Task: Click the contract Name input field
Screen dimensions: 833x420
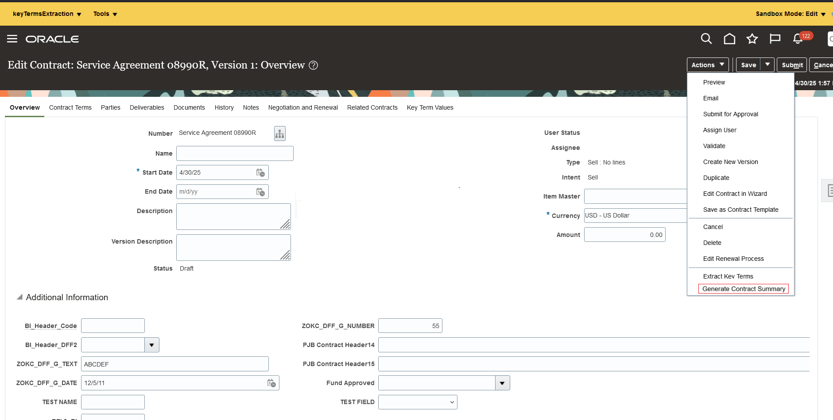Action: point(234,153)
